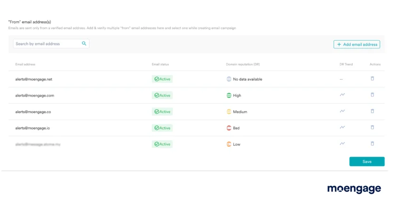
Task: Click the Bad reputation label
Action: 236,128
